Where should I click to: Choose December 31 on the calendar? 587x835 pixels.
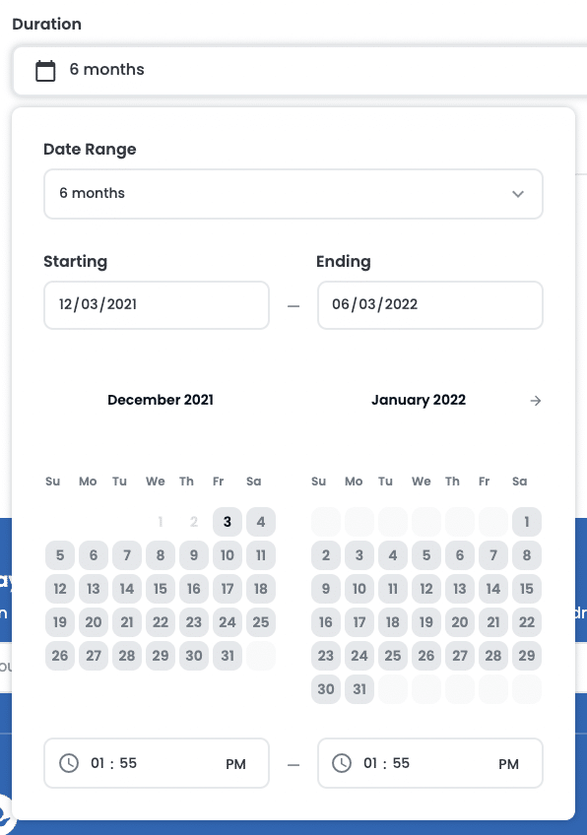pos(228,656)
